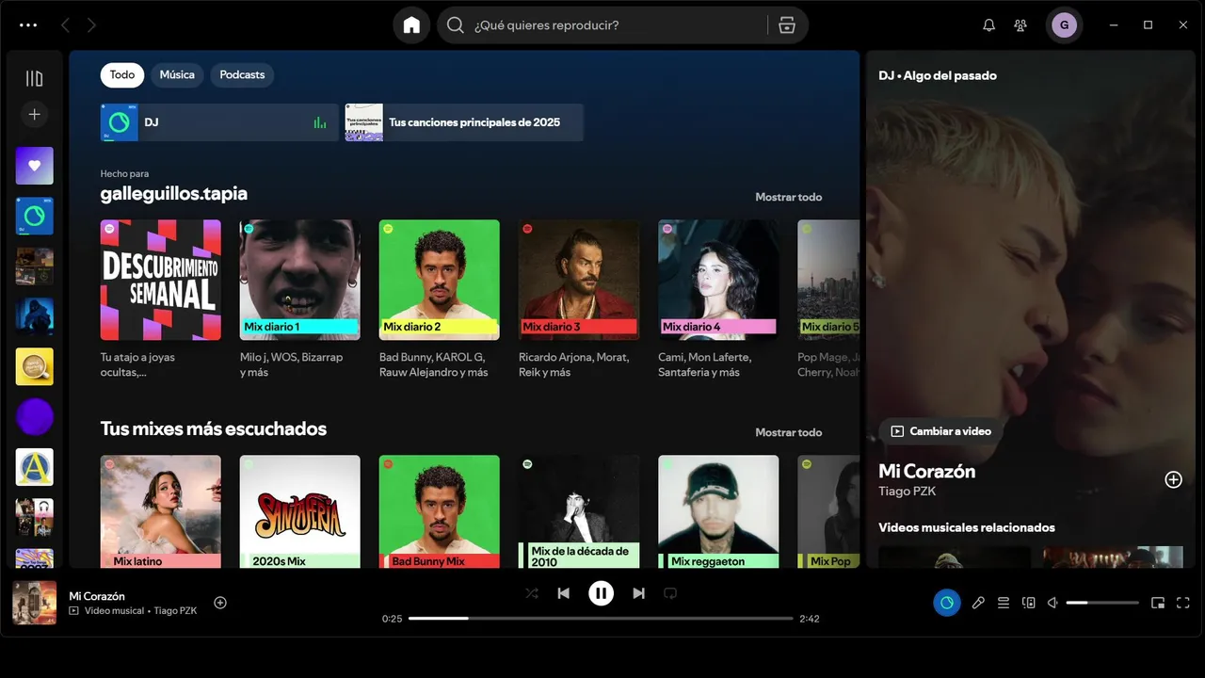This screenshot has height=678, width=1205.
Task: Click the search magnifier icon
Action: pyautogui.click(x=456, y=25)
